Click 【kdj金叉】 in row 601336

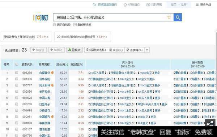(x=142, y=79)
